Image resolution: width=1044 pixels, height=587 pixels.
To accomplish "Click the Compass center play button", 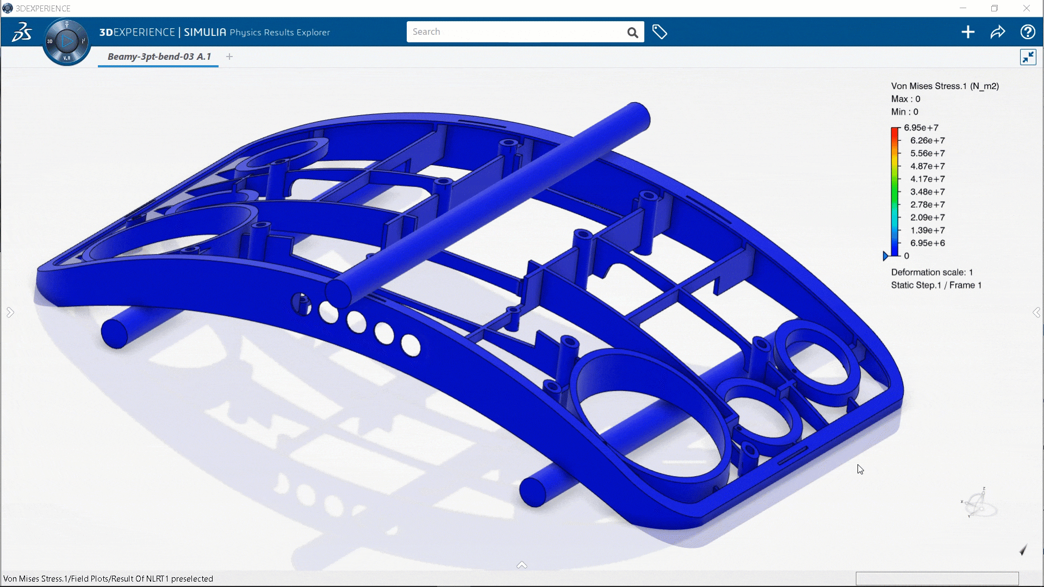I will click(67, 41).
